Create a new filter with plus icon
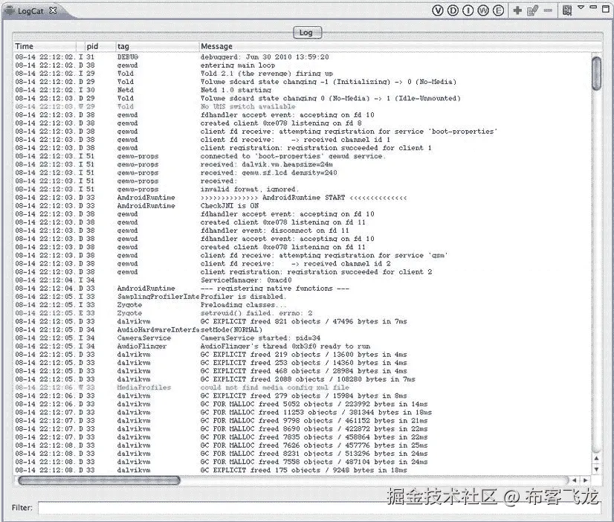 pyautogui.click(x=517, y=10)
